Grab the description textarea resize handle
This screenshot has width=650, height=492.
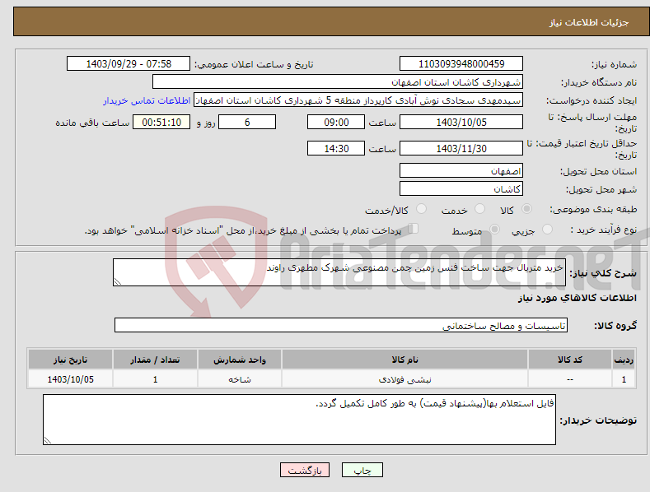click(x=118, y=281)
